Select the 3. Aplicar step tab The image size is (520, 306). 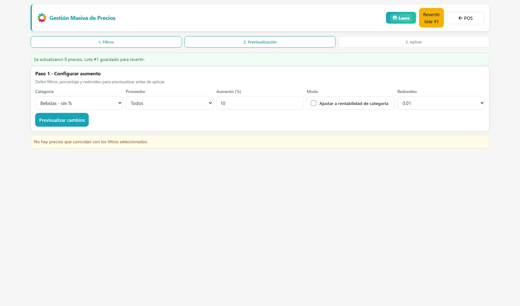(414, 42)
